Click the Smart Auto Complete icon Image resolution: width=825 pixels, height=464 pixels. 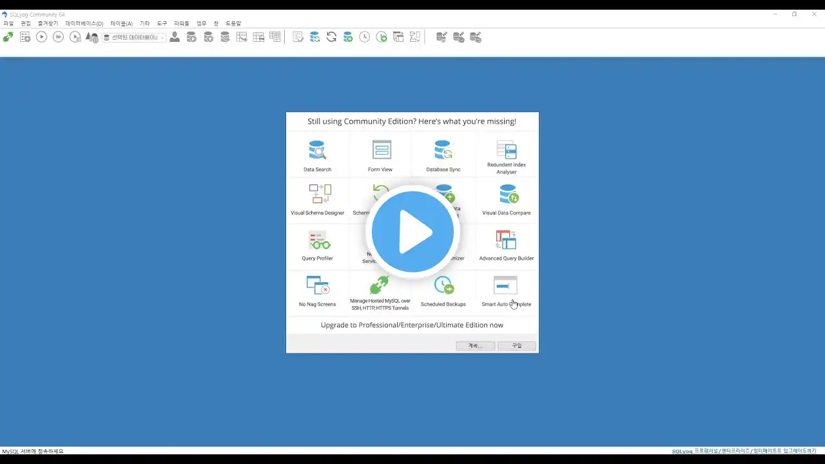(x=505, y=285)
